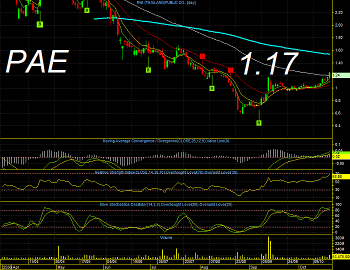Select the 11/04 date label
This screenshot has width=350, height=270.
click(x=34, y=261)
